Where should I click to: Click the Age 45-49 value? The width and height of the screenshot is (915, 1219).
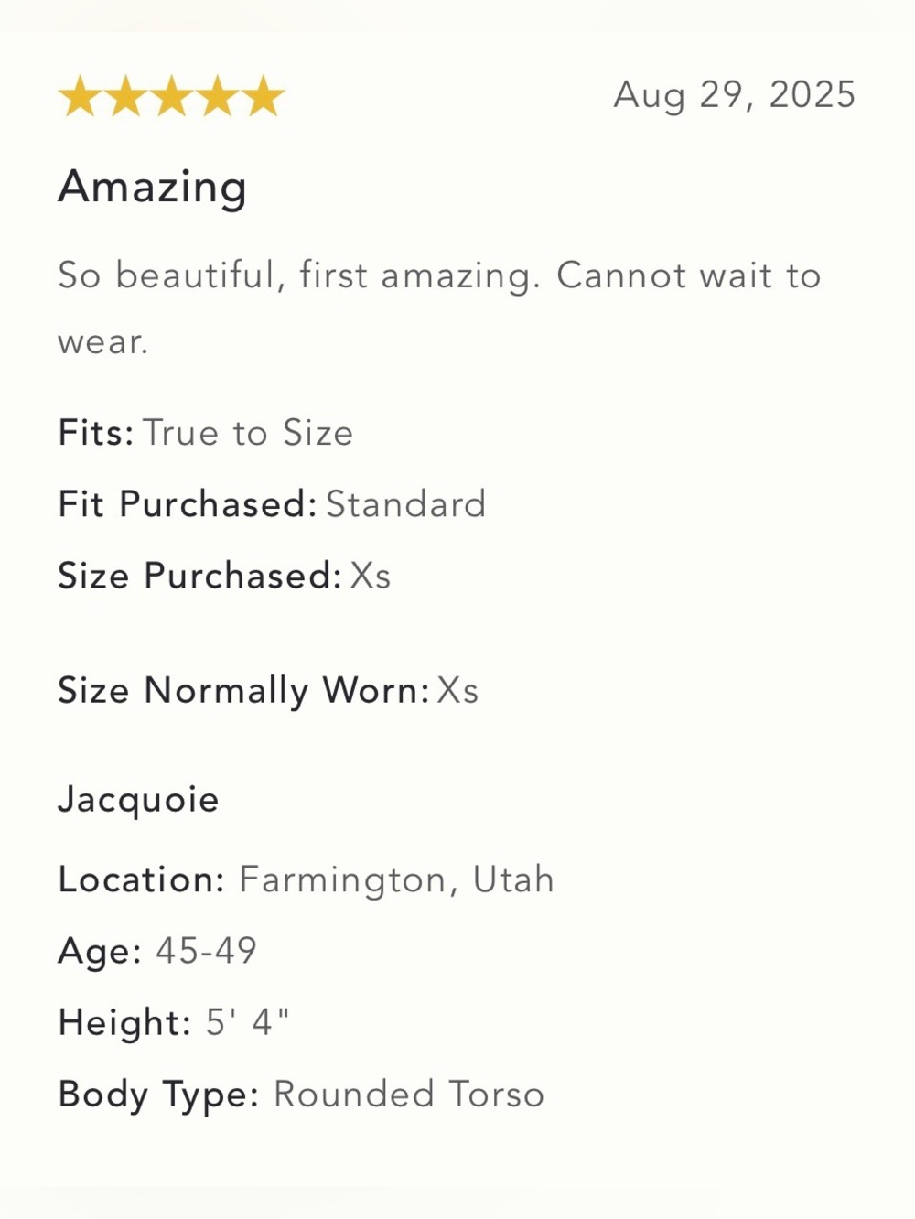207,951
